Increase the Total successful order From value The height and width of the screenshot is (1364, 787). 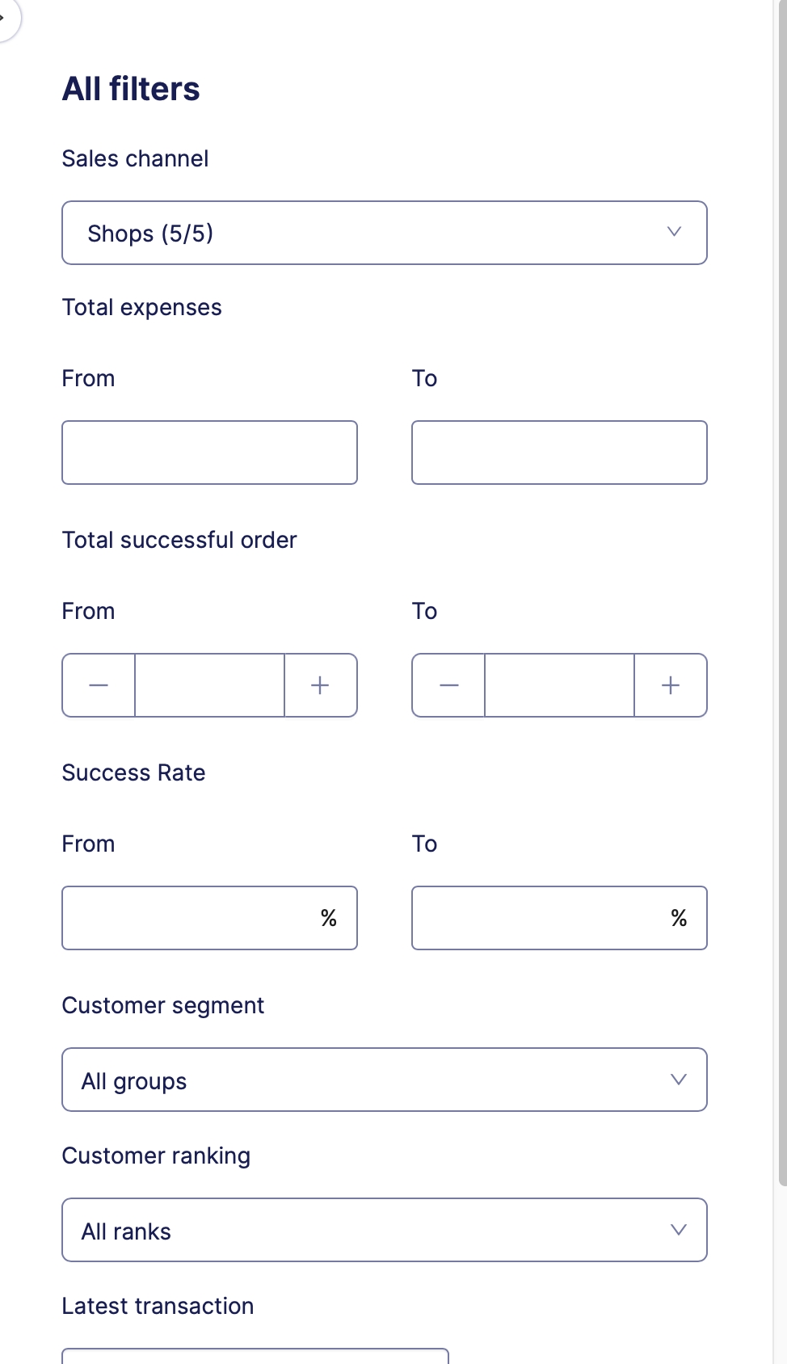point(320,685)
